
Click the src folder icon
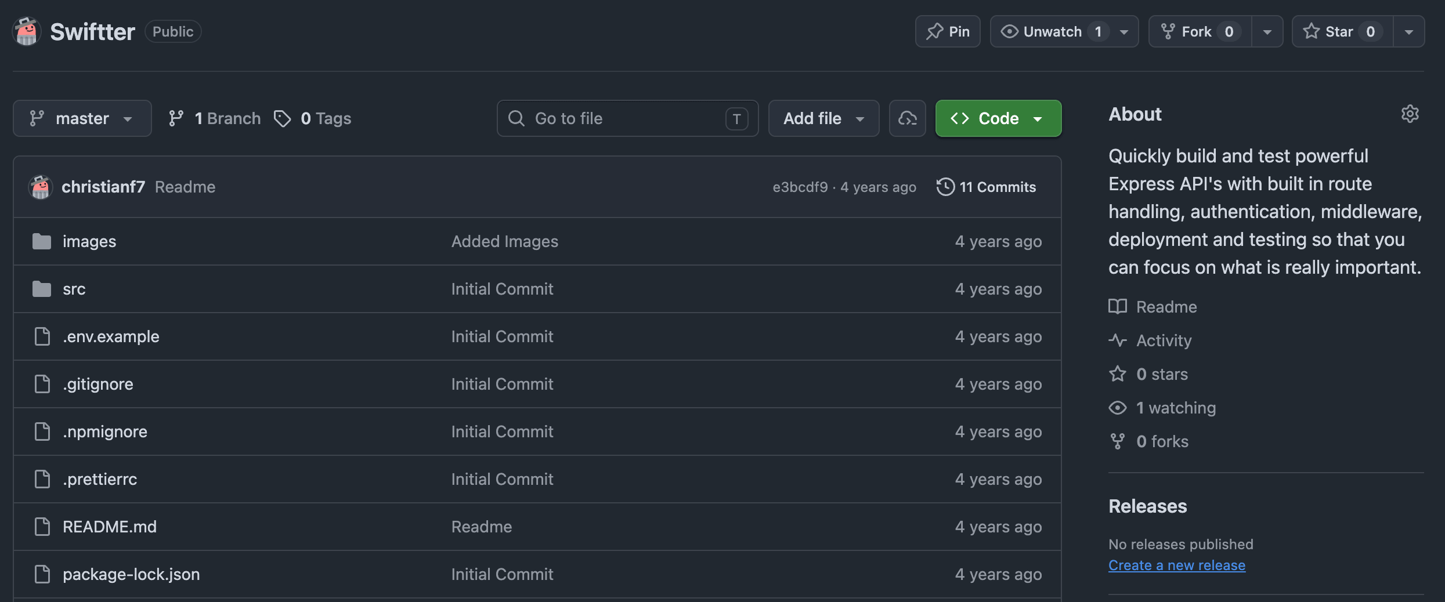click(42, 289)
